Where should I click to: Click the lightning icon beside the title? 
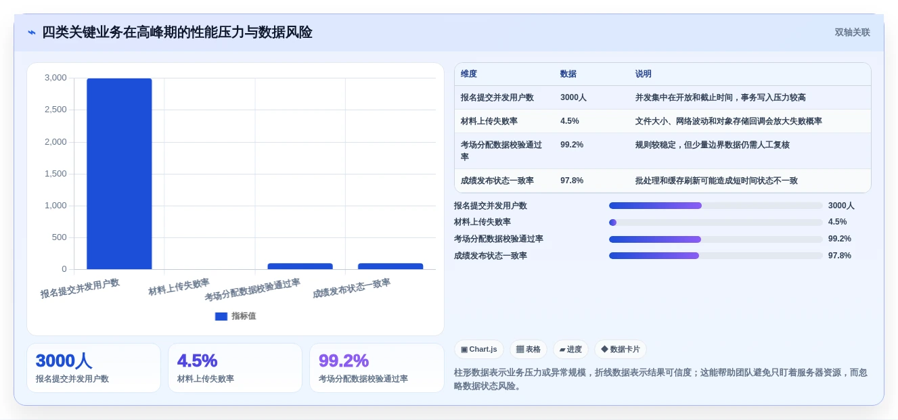[x=32, y=32]
